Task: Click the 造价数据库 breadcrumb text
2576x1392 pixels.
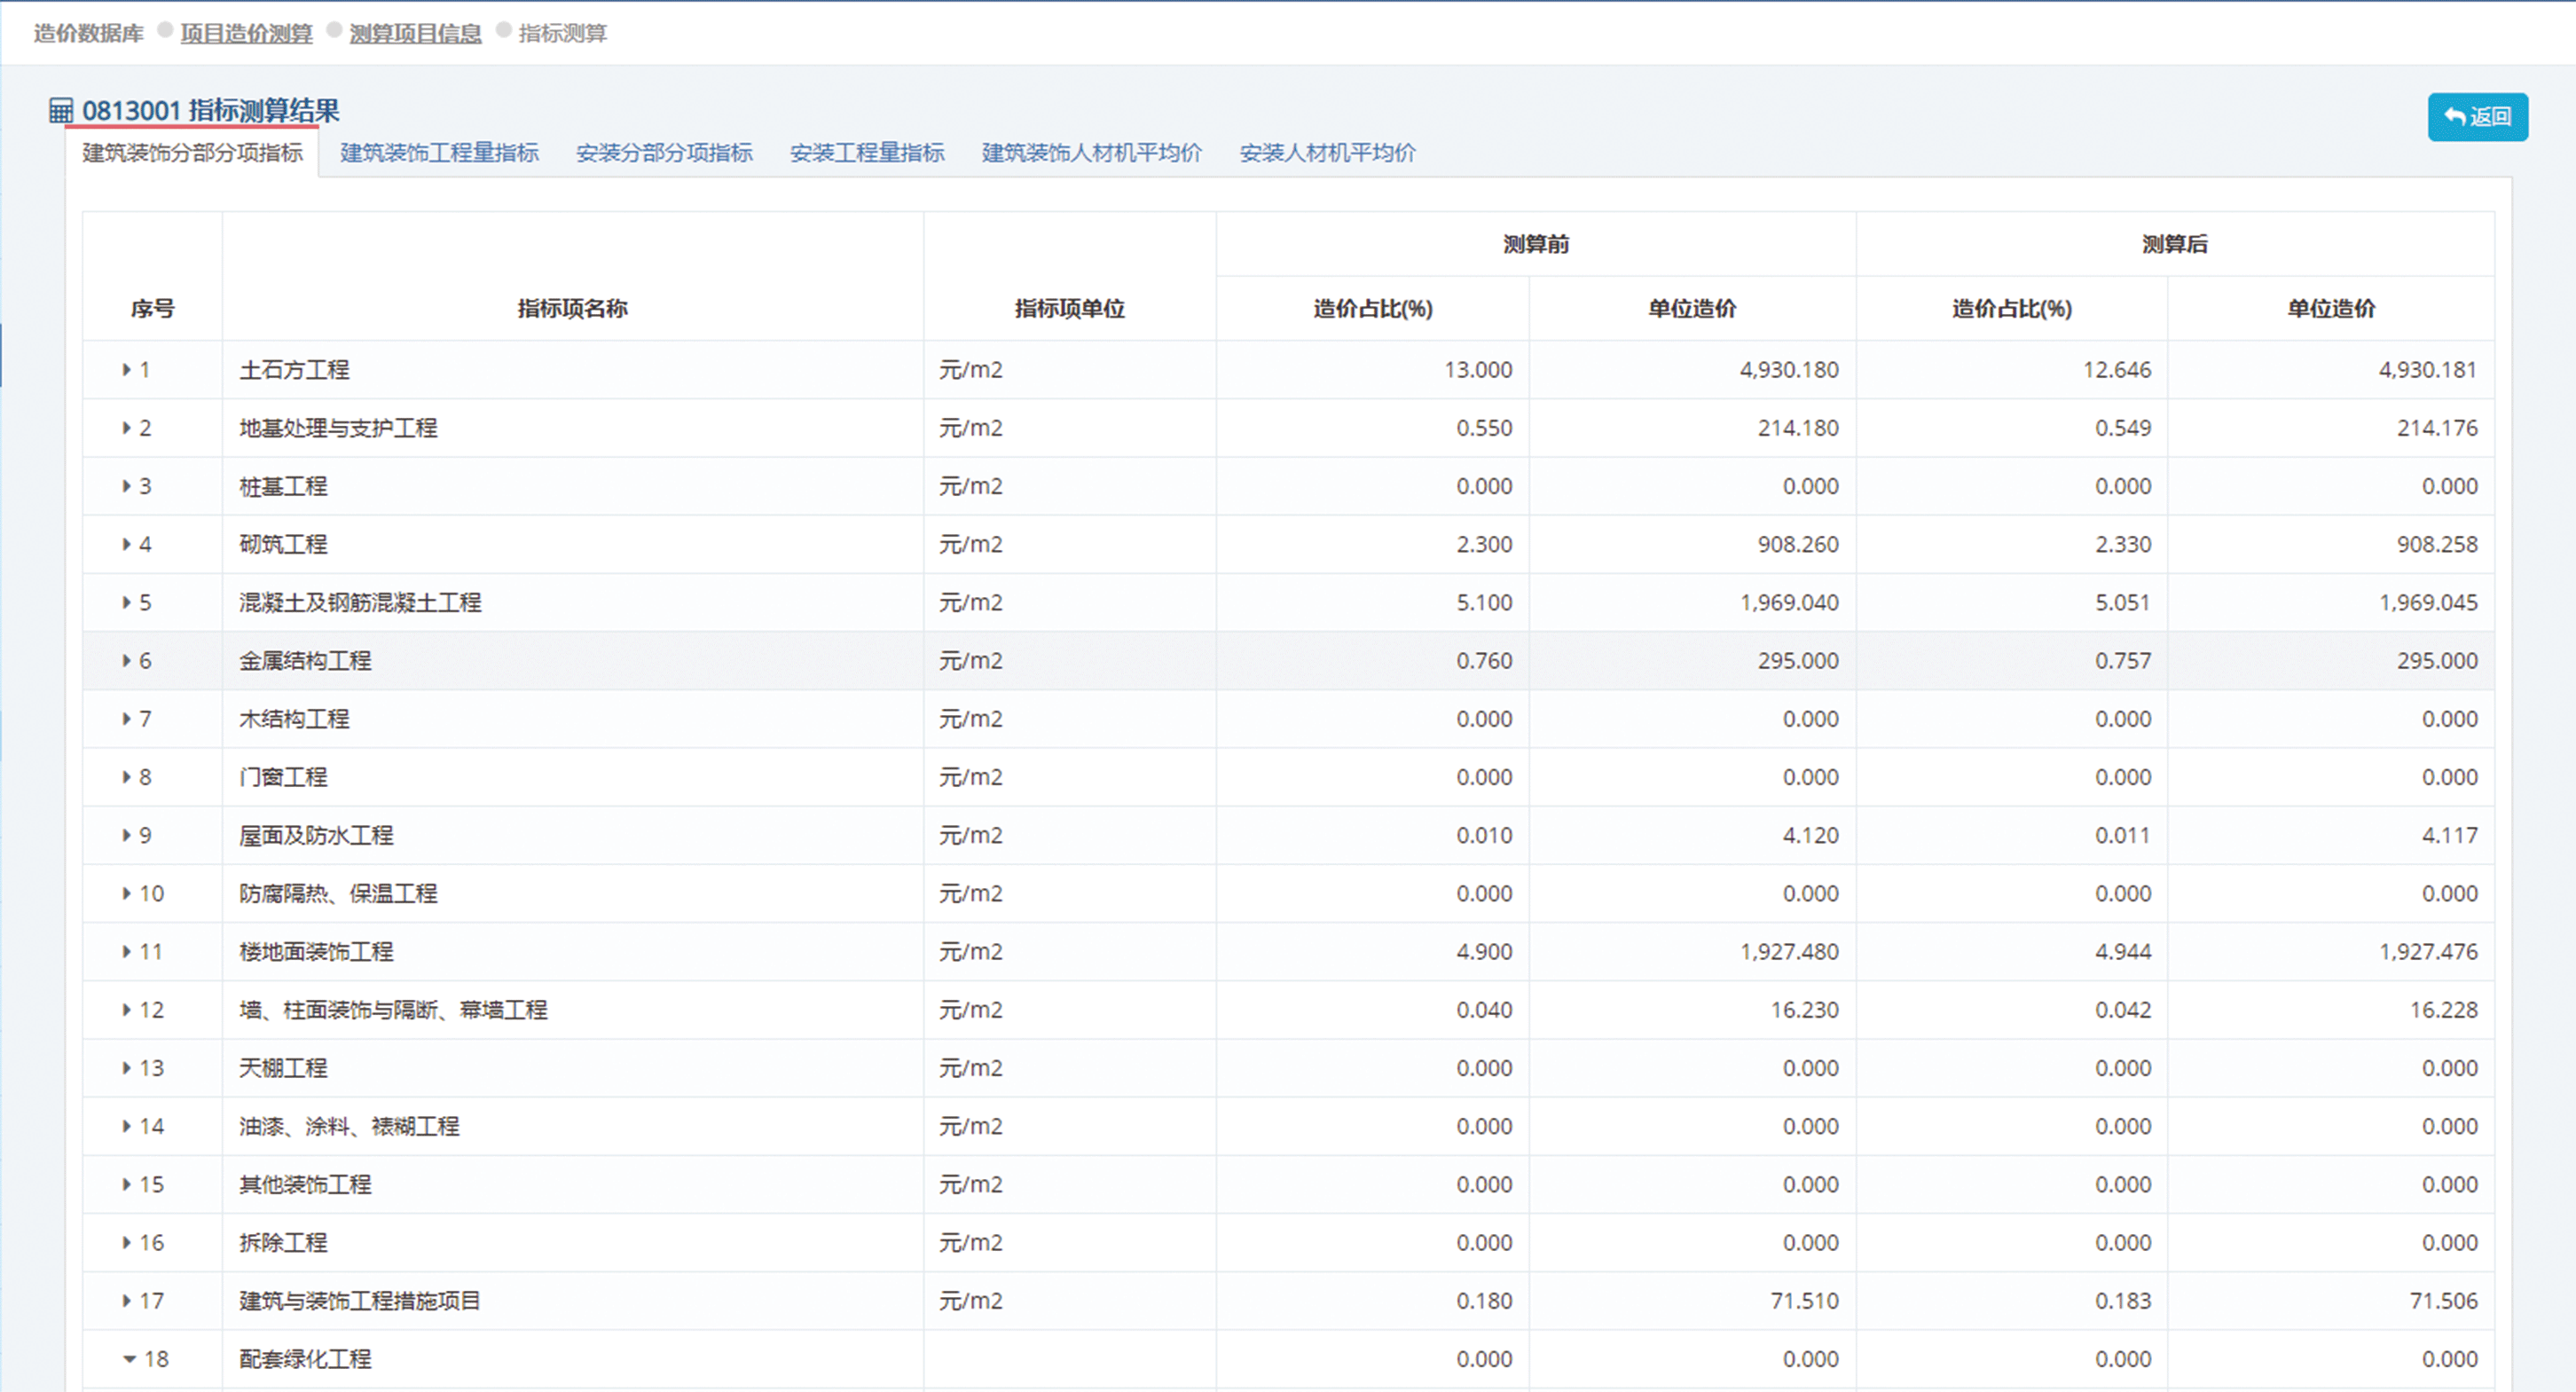Action: [89, 33]
